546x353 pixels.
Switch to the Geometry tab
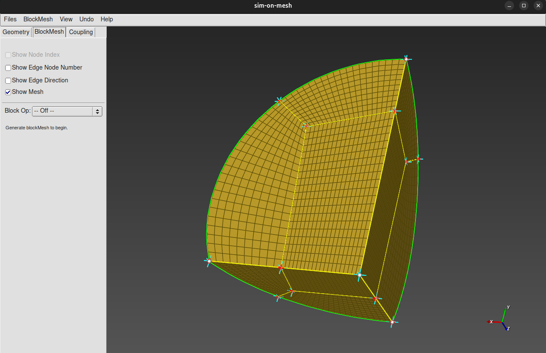click(16, 32)
